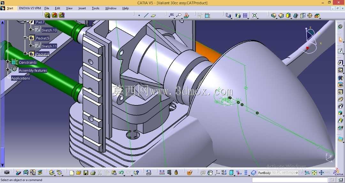Select Sketch.11 in the tree
The height and width of the screenshot is (183, 345).
coord(49,46)
